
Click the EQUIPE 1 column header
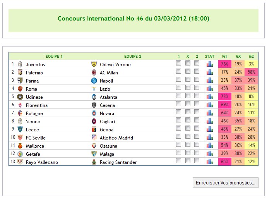click(54, 57)
